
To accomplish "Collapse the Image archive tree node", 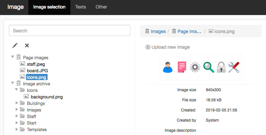I will pyautogui.click(x=13, y=83).
